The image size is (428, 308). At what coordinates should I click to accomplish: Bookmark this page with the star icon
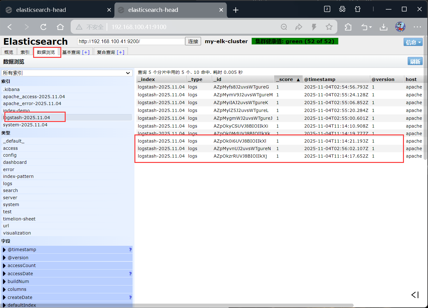(x=329, y=27)
